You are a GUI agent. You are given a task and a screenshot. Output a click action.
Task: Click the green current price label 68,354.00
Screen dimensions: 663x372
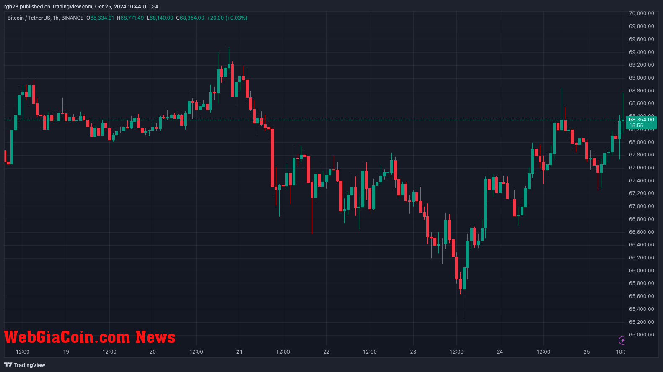coord(641,120)
